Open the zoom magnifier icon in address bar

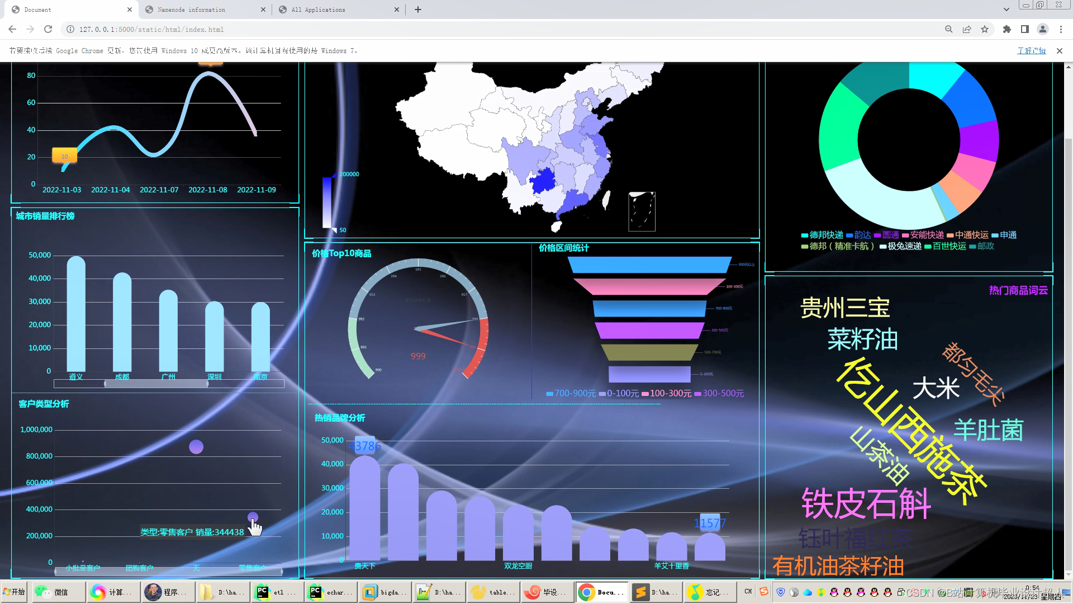[x=948, y=29]
